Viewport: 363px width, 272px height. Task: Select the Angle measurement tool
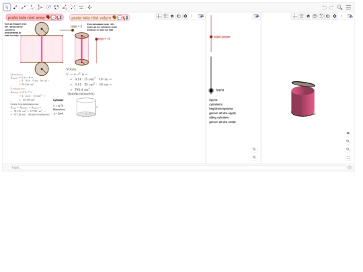tap(65, 7)
